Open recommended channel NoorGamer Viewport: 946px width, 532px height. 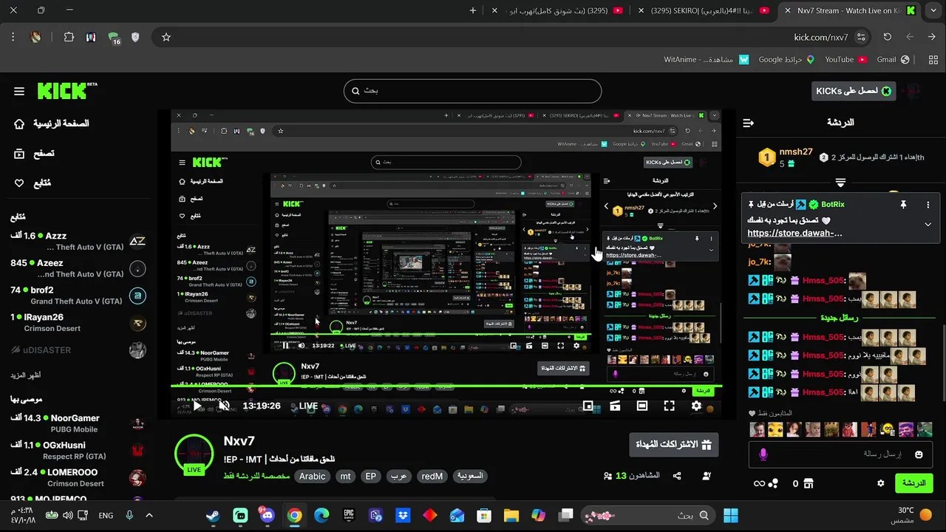(78, 423)
